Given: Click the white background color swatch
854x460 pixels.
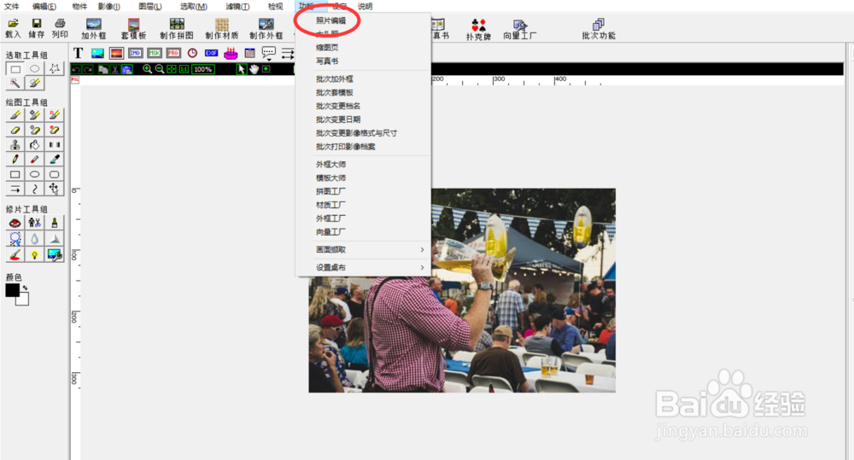Looking at the screenshot, I should 22,299.
